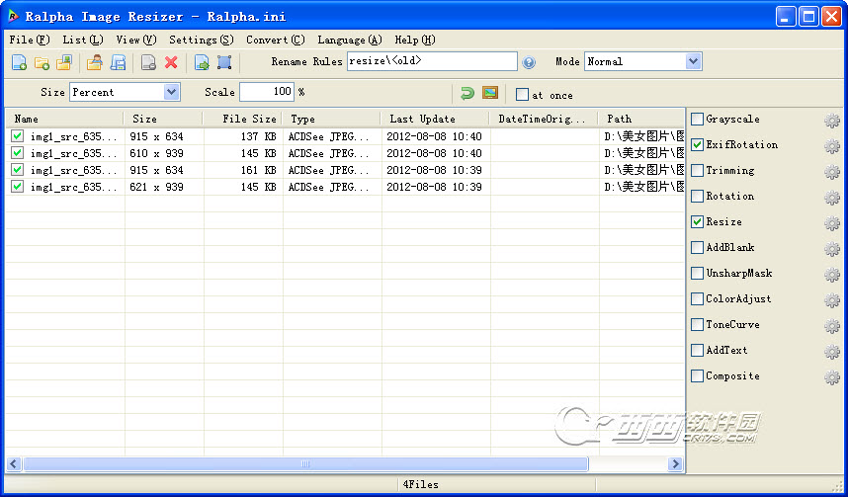Open Resize settings gear

coord(832,223)
